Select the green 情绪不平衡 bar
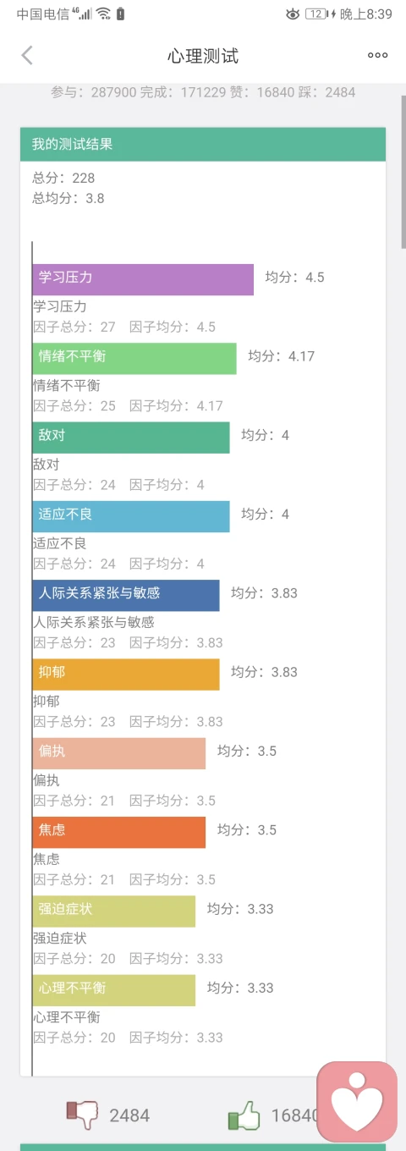The height and width of the screenshot is (1151, 406). [134, 358]
